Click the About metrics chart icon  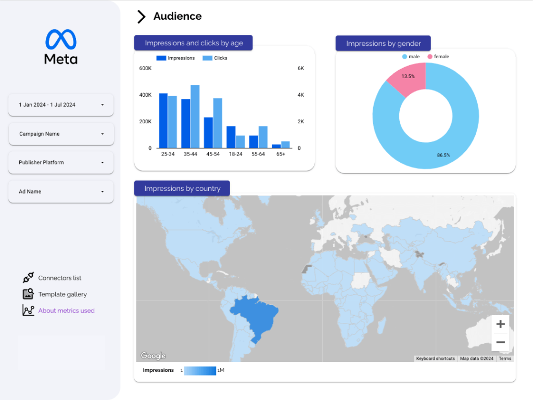click(28, 311)
